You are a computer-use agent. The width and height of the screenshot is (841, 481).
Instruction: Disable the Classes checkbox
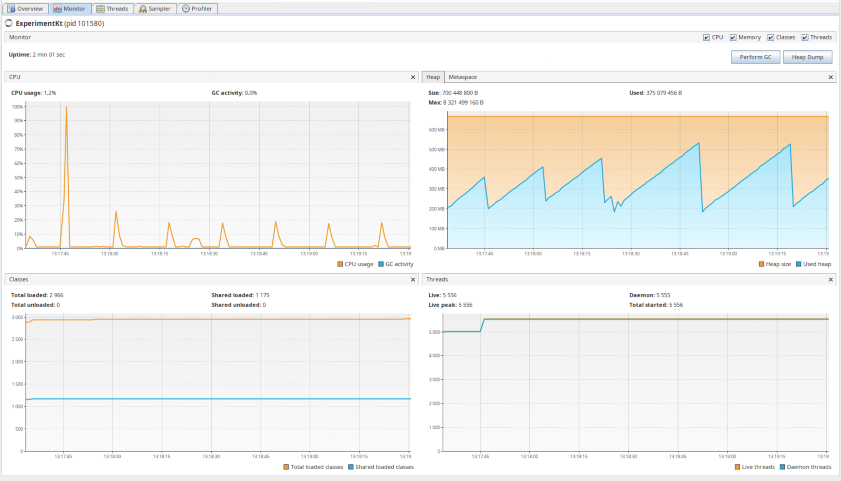pos(771,37)
